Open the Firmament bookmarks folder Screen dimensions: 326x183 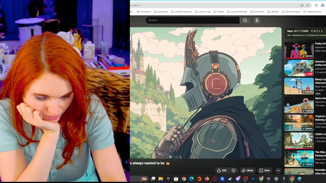(144, 12)
